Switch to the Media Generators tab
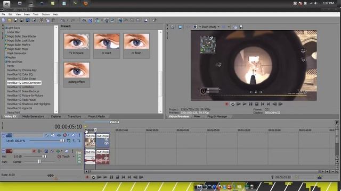 pyautogui.click(x=33, y=117)
